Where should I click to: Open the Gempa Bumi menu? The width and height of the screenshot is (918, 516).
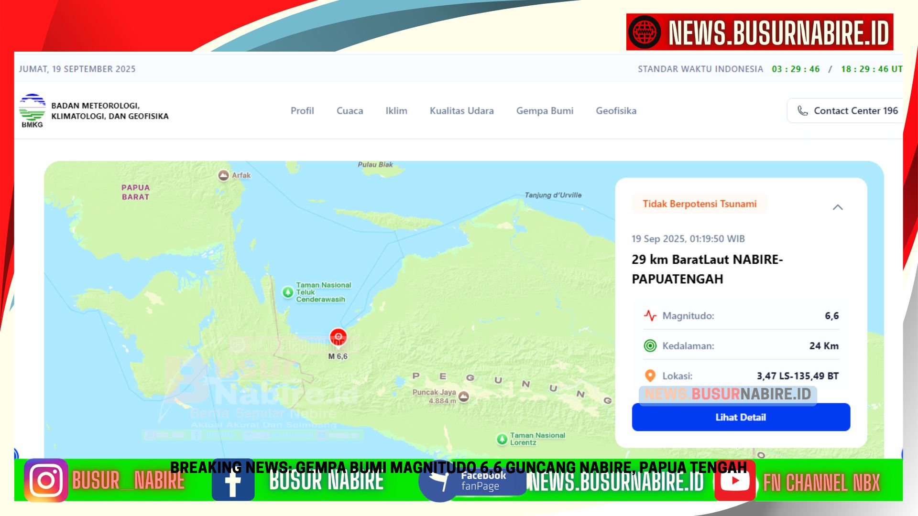(545, 111)
